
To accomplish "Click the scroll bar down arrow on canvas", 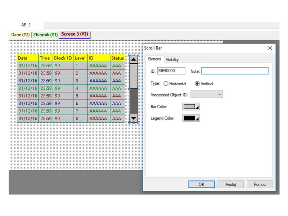I will click(134, 118).
